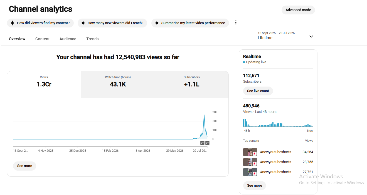Image resolution: width=367 pixels, height=195 pixels.
Task: Select the Watch time (hours) metric card
Action: pyautogui.click(x=118, y=85)
